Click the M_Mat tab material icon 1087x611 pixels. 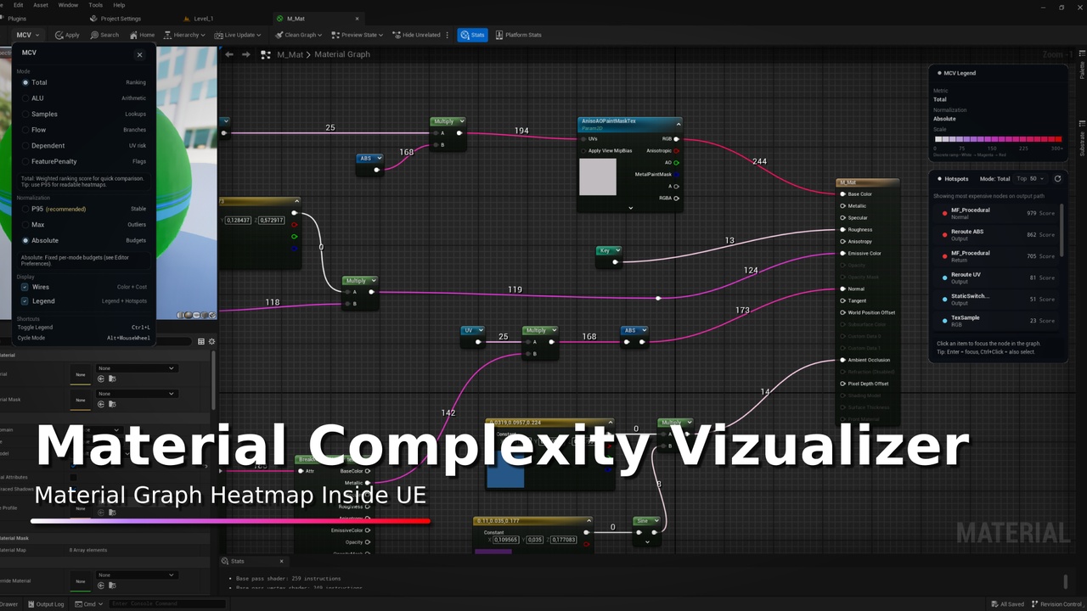[x=280, y=18]
